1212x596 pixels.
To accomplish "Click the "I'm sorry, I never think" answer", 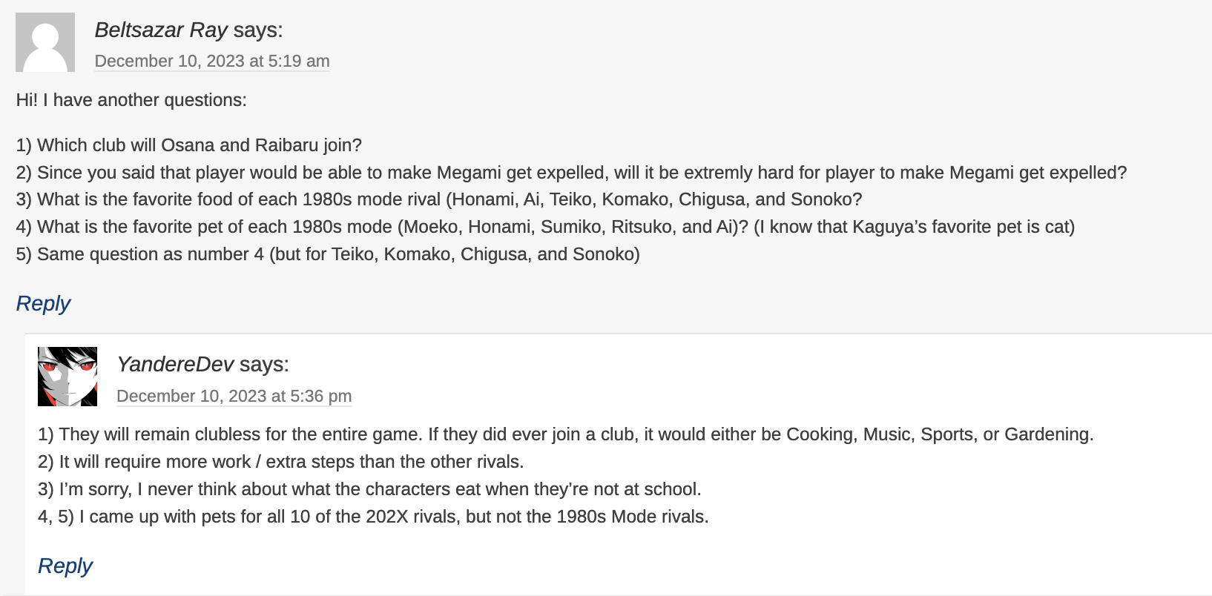I will [x=369, y=489].
